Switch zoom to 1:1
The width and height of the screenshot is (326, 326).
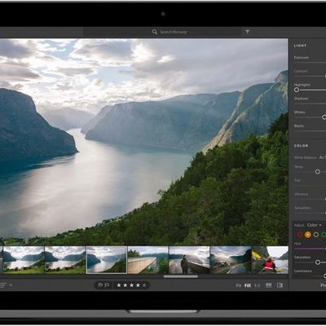(257, 285)
